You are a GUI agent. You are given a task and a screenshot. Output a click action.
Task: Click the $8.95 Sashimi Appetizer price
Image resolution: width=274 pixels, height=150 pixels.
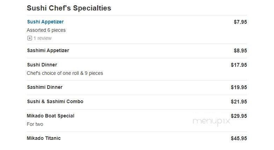[x=240, y=50]
